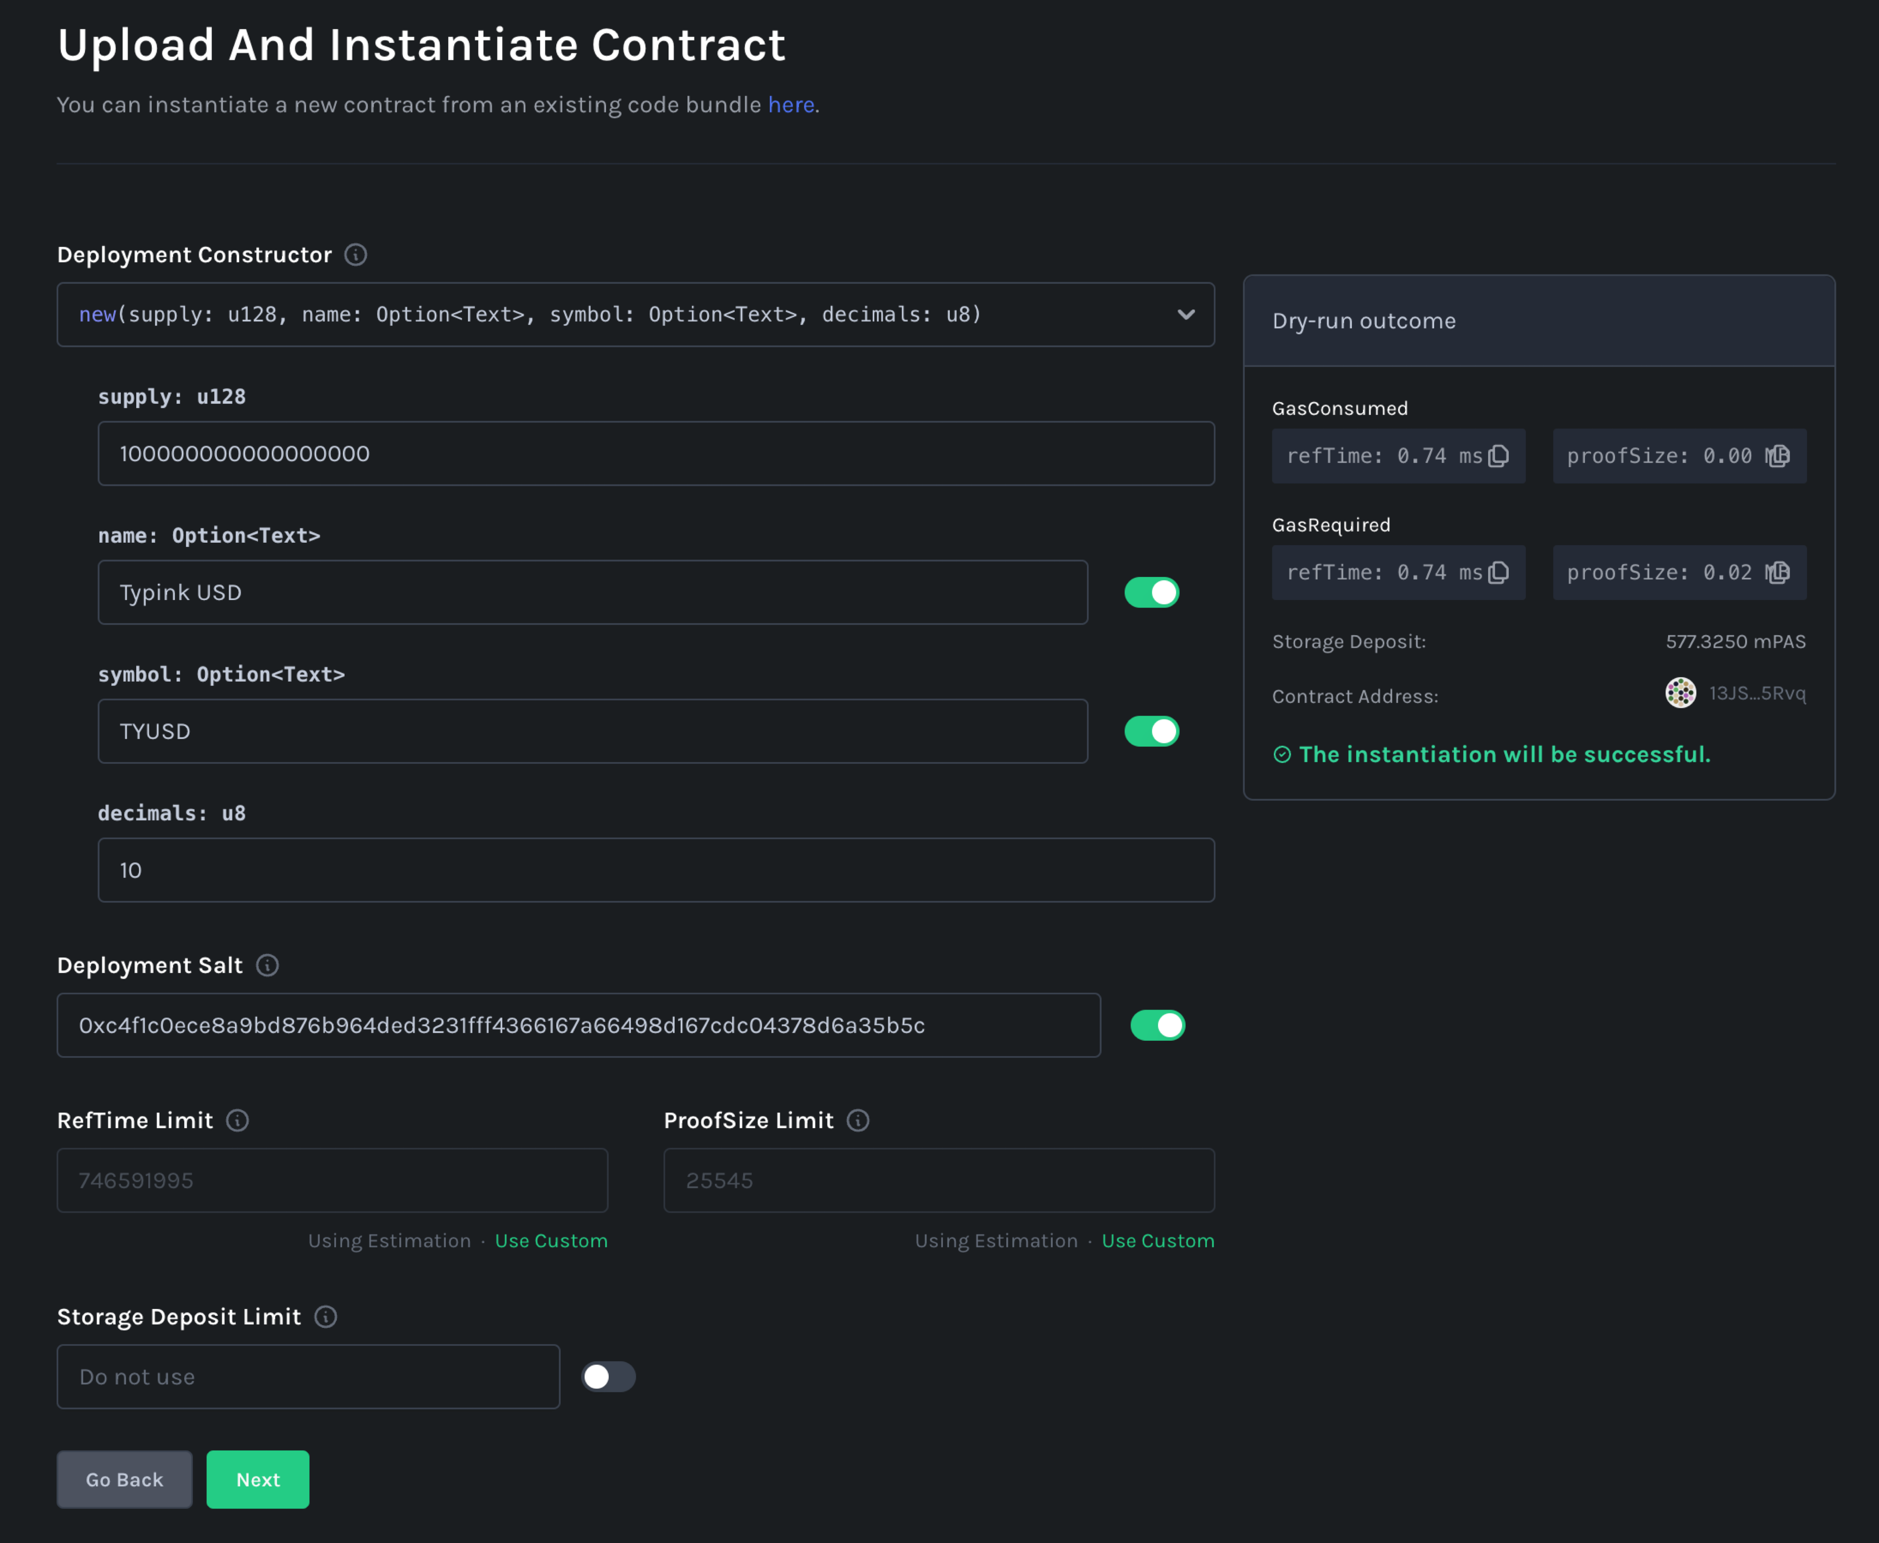The height and width of the screenshot is (1543, 1879).
Task: Click info icon next to Deployment Salt
Action: tap(267, 965)
